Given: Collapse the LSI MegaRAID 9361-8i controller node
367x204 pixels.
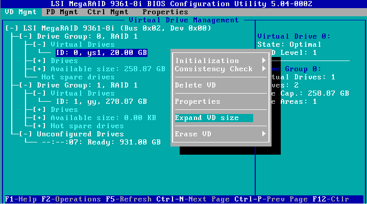Looking at the screenshot, I should click(x=12, y=28).
